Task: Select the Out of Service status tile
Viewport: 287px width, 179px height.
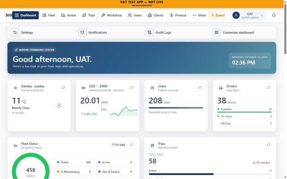Action: point(115,172)
